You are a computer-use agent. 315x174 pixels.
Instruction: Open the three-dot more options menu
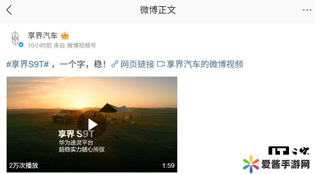307,10
